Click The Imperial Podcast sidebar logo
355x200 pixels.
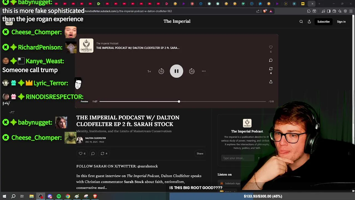(x=247, y=123)
